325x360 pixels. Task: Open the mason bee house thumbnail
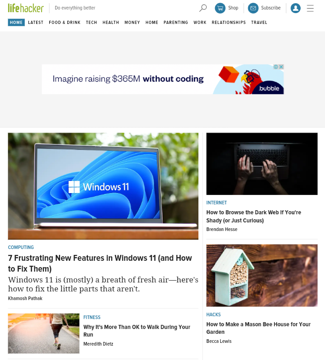click(262, 275)
